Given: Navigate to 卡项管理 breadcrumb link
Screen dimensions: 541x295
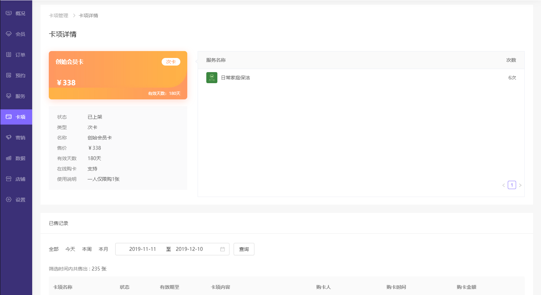Looking at the screenshot, I should (58, 16).
